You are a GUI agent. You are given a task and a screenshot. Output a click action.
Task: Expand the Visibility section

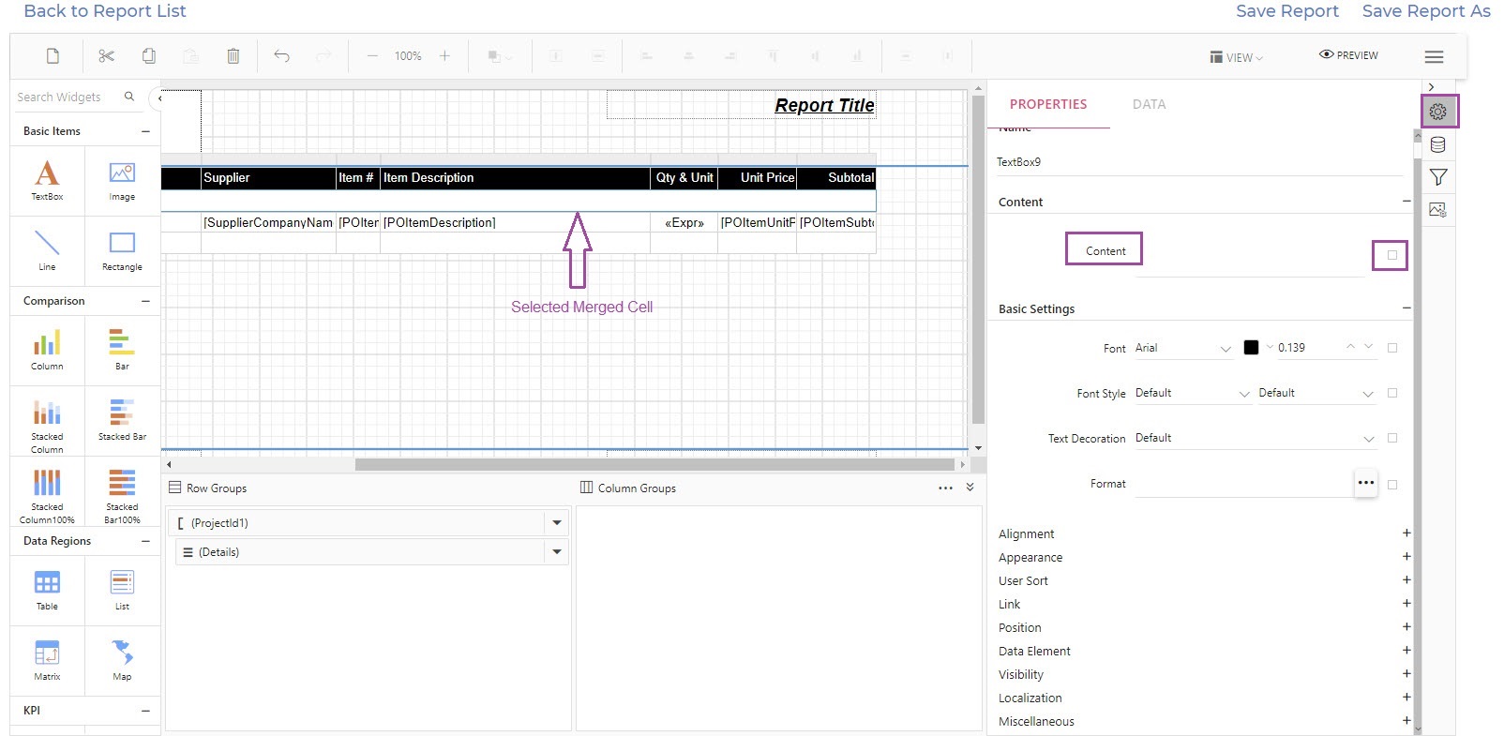[x=1406, y=674]
